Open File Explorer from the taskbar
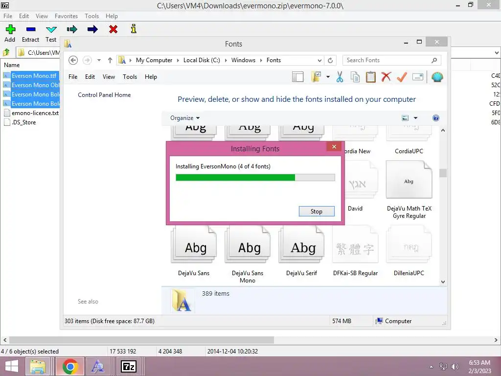Screen dimensions: 501x376 pos(38,366)
